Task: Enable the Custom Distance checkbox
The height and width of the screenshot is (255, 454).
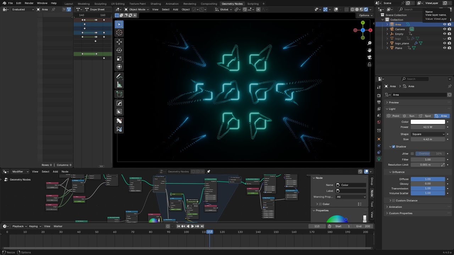Action: point(393,200)
